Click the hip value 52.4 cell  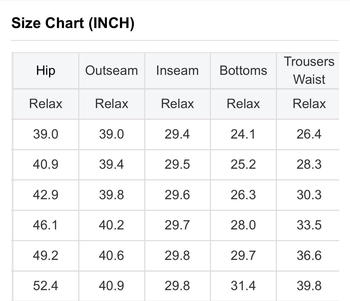coord(46,286)
